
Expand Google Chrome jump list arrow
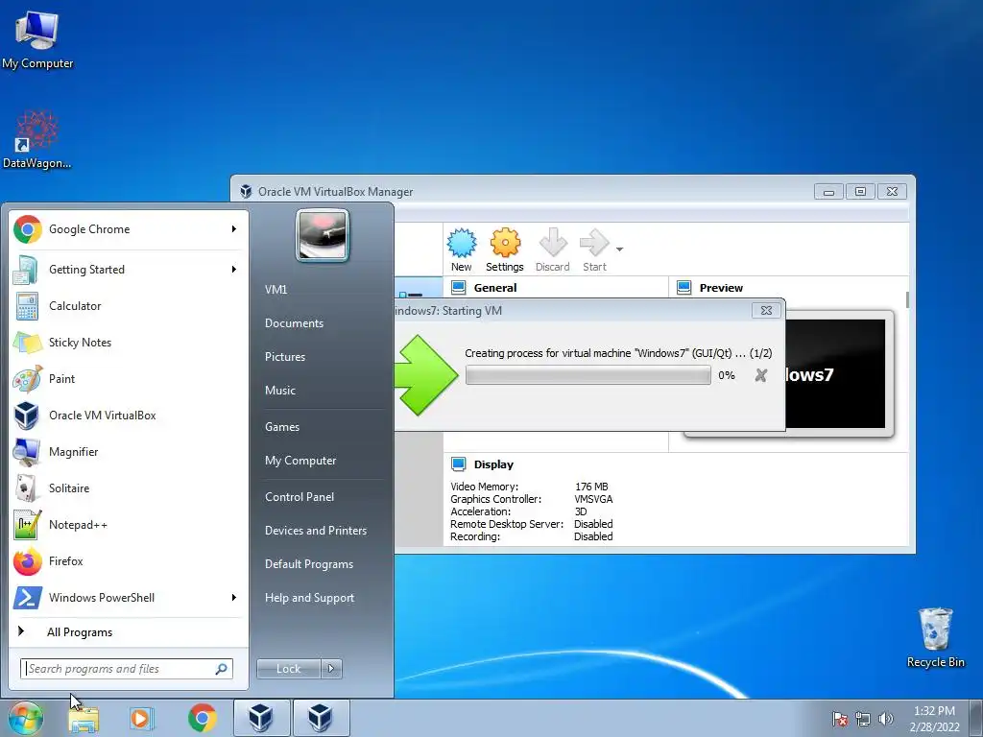coord(234,229)
